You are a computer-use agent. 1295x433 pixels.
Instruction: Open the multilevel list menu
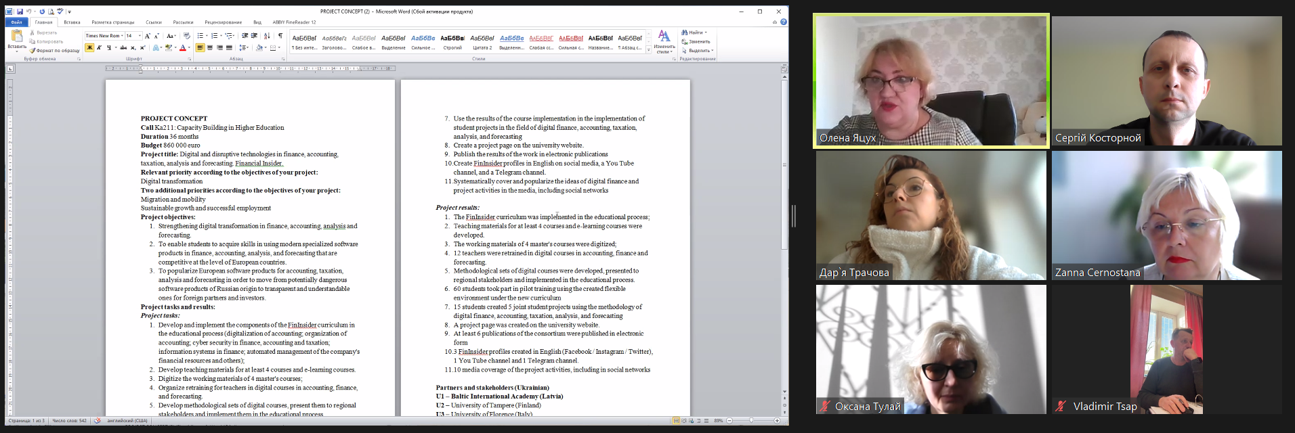[230, 36]
